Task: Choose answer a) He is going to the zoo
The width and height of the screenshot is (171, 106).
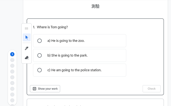Action: (80, 41)
